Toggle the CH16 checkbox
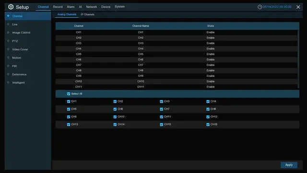 coord(208,124)
